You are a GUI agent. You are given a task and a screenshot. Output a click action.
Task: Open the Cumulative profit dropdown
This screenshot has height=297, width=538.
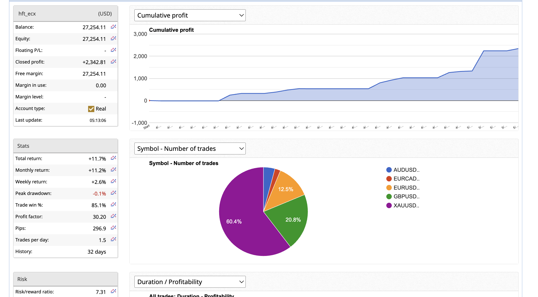point(190,15)
